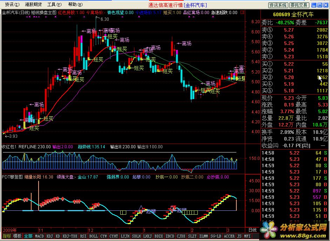Select the CJDX indicator tab
Screen dimensions: 330x241
181,236
